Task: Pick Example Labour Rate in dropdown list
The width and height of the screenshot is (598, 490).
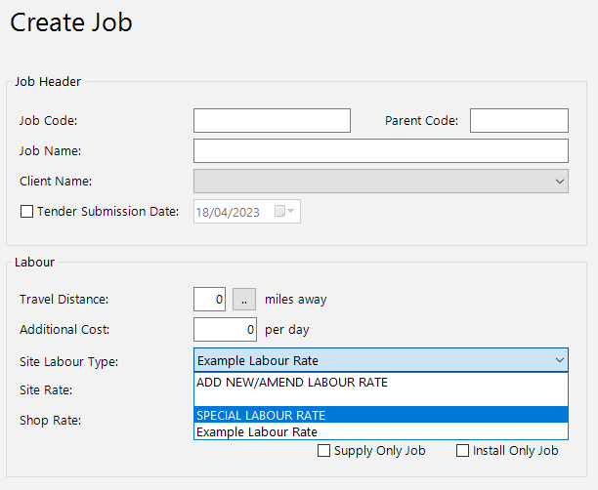Action: (381, 431)
